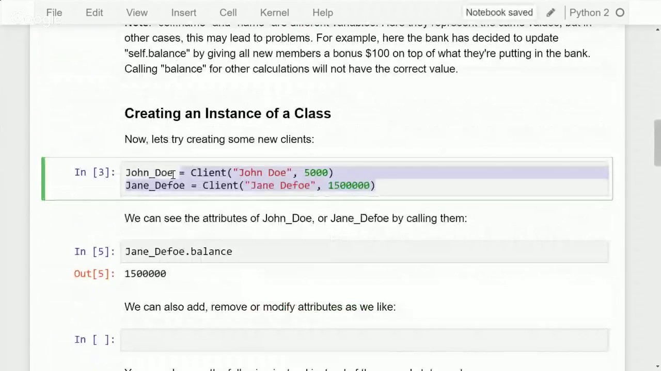Viewport: 661px width, 371px height.
Task: Click the "Jane Defoe" string in the code
Action: (280, 185)
